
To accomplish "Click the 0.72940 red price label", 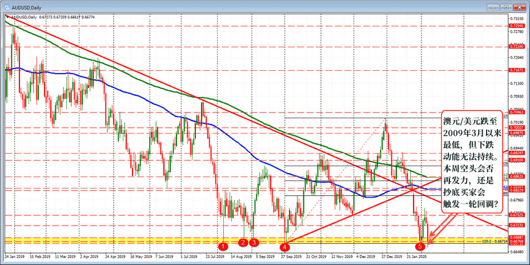I will (x=516, y=26).
